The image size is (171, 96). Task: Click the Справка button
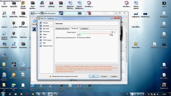pyautogui.click(x=114, y=76)
